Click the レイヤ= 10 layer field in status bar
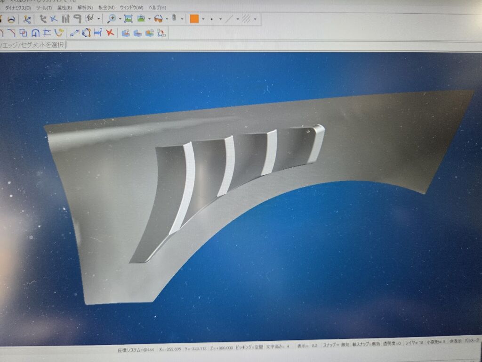The width and height of the screenshot is (482, 362). point(414,343)
